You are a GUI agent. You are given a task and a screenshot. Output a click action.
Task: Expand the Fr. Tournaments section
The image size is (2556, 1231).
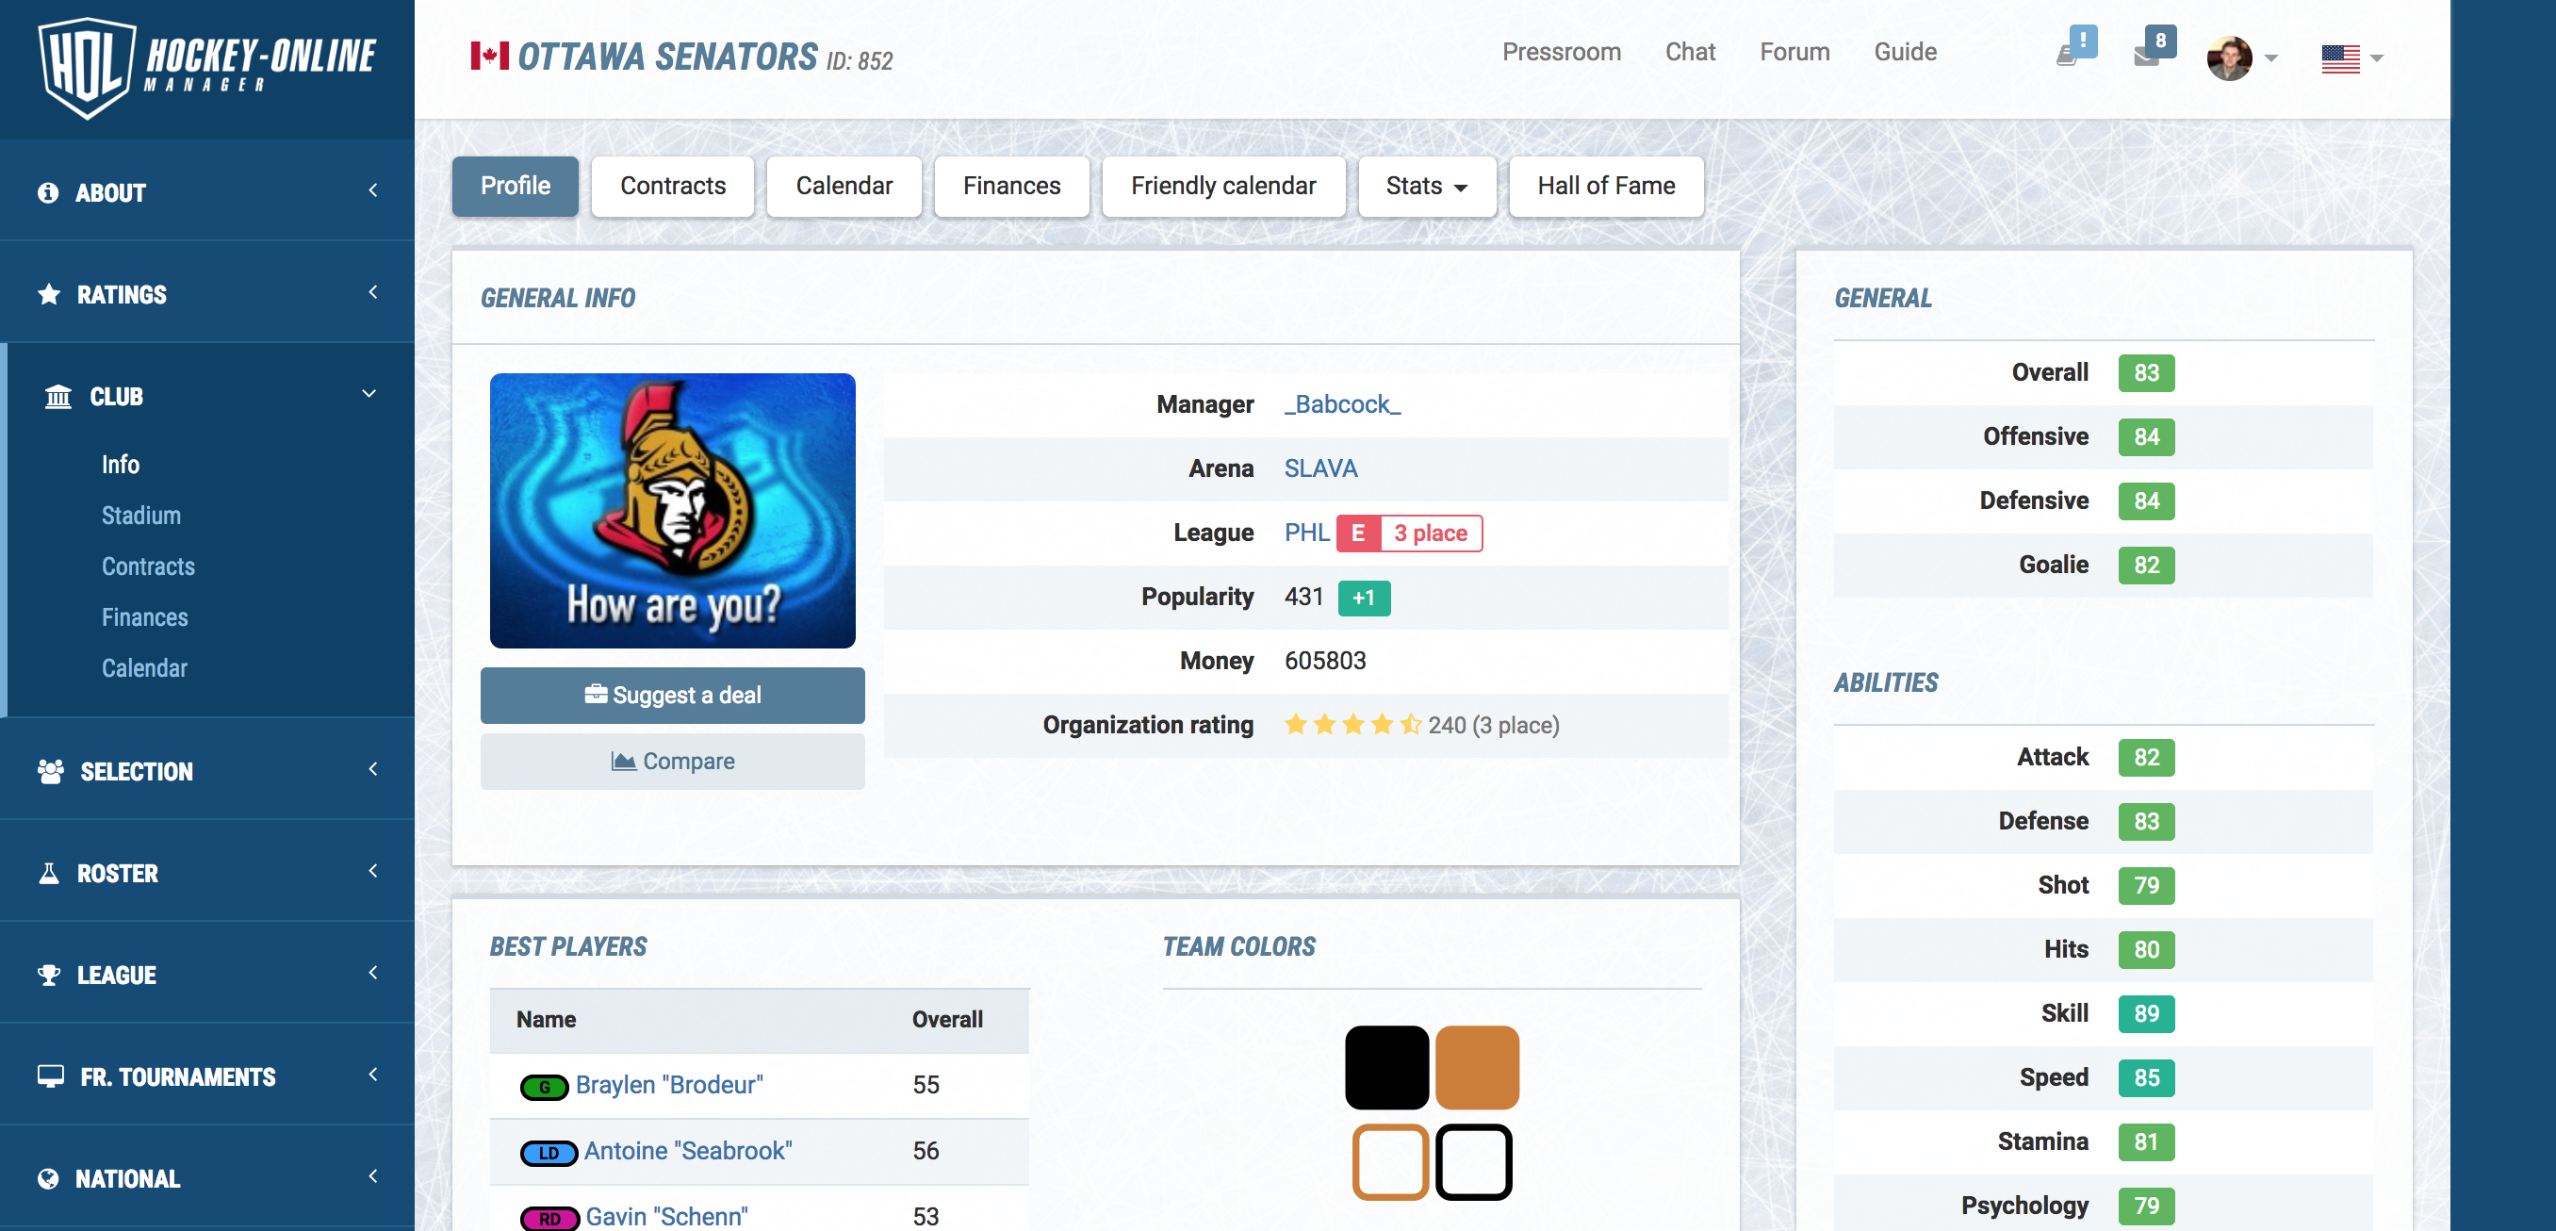tap(373, 1075)
